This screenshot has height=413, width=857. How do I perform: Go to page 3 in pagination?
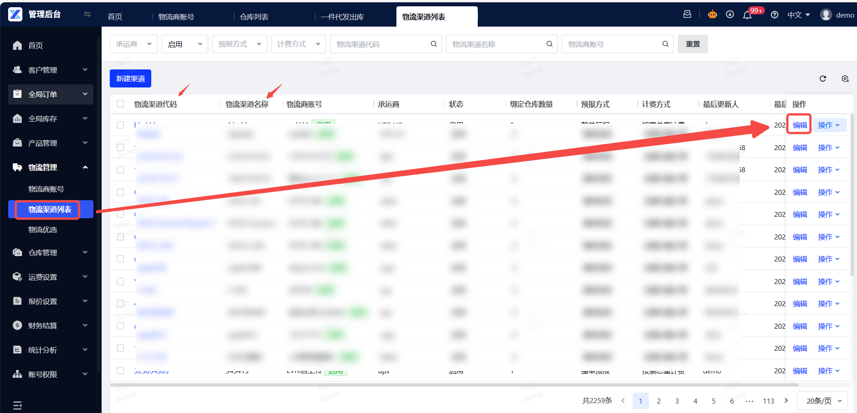click(677, 401)
